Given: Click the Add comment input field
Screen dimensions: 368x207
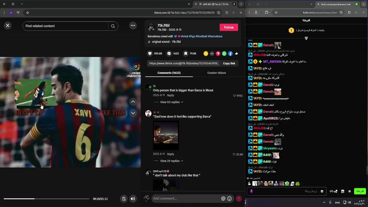Looking at the screenshot, I should [x=185, y=198].
